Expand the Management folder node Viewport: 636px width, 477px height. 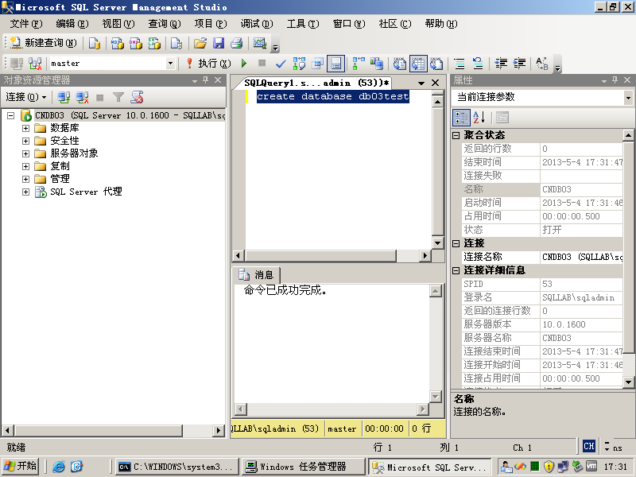[x=25, y=179]
